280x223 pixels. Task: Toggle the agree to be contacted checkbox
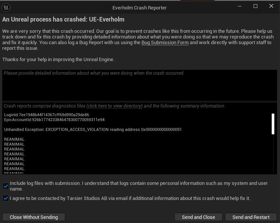tap(6, 198)
